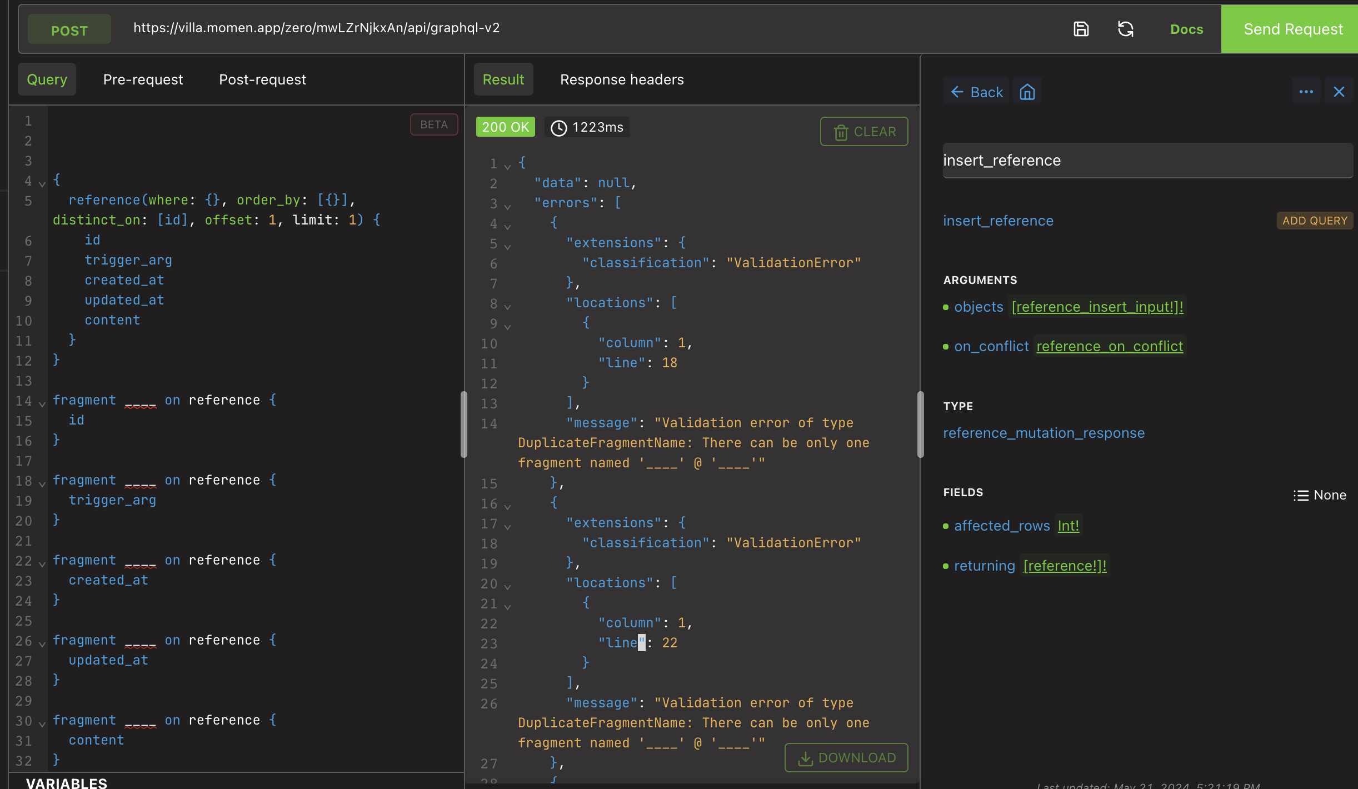
Task: Collapse result root object line 1
Action: coord(507,166)
